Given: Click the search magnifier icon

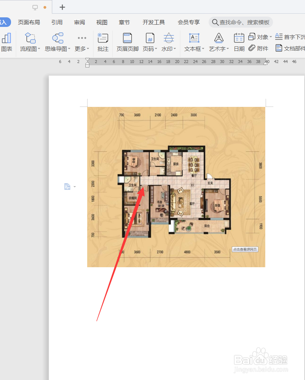Looking at the screenshot, I should pos(215,22).
